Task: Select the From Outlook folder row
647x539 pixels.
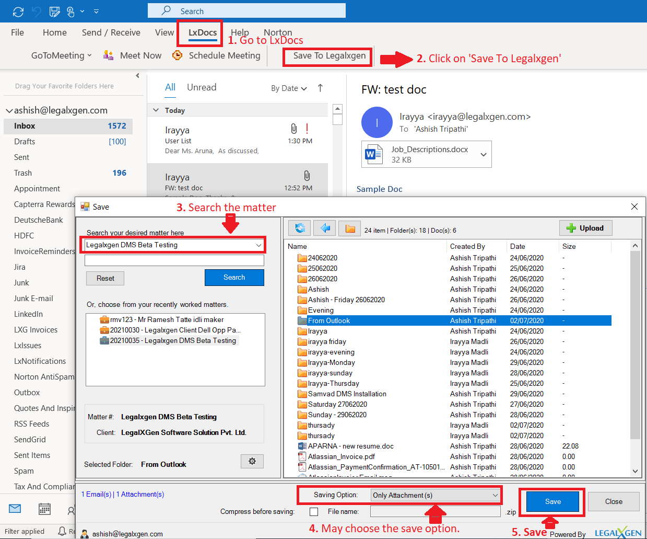Action: point(329,320)
